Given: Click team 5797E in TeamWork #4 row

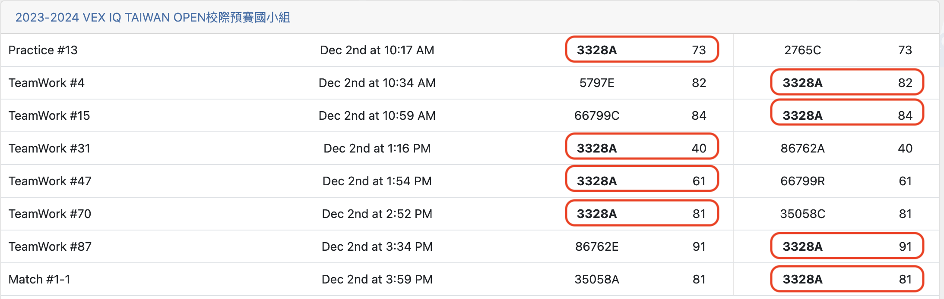Looking at the screenshot, I should click(x=596, y=83).
